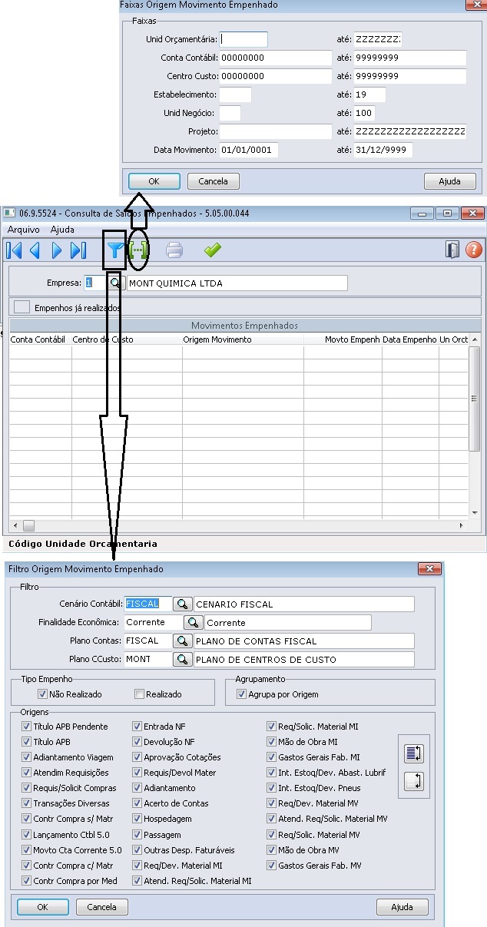The image size is (487, 927).
Task: Click Cancela in Faixas dialog
Action: pyautogui.click(x=214, y=181)
